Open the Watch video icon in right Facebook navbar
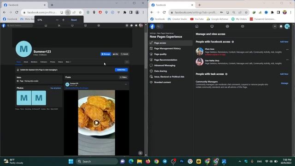 coord(212,27)
